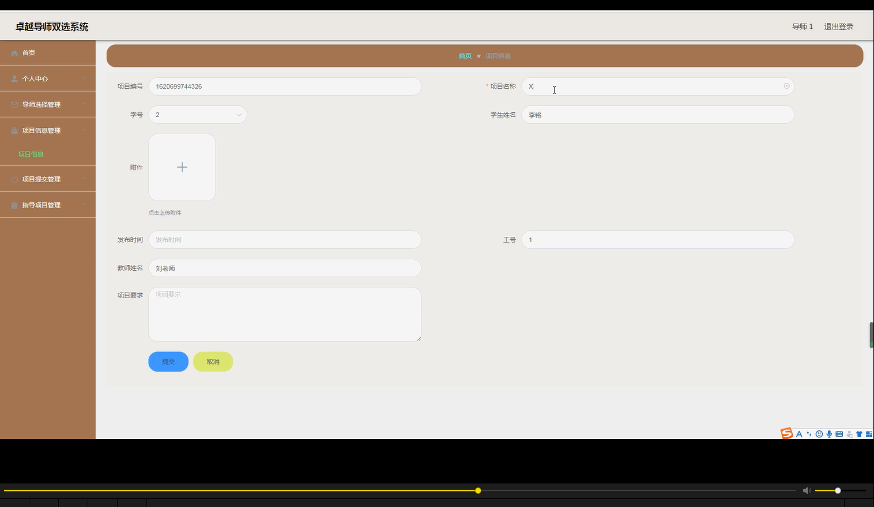Focus the 工号 input field
The image size is (874, 507).
(658, 240)
